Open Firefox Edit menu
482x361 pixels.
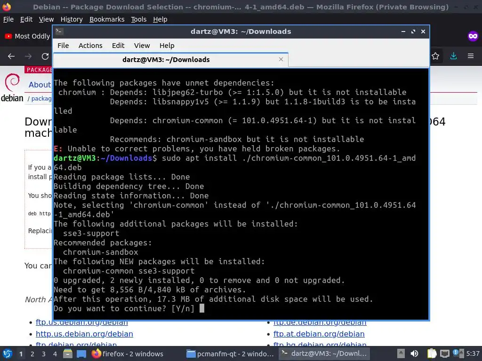pyautogui.click(x=26, y=19)
